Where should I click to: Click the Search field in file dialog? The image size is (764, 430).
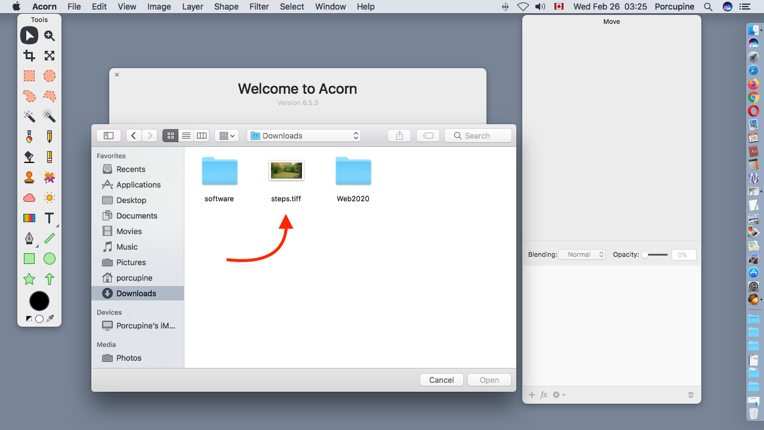478,136
